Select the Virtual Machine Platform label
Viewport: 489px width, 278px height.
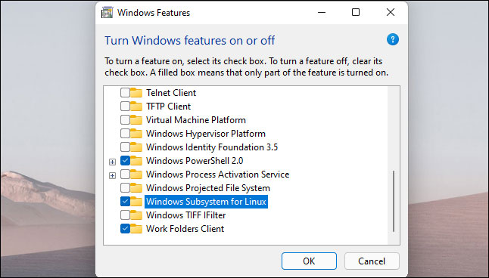[196, 120]
